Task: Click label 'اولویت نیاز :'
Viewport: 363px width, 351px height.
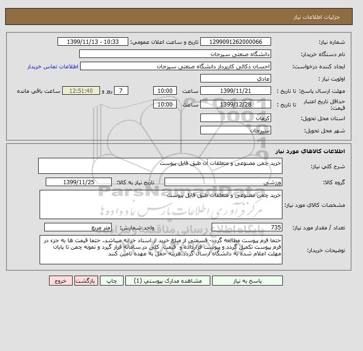Action: point(332,79)
